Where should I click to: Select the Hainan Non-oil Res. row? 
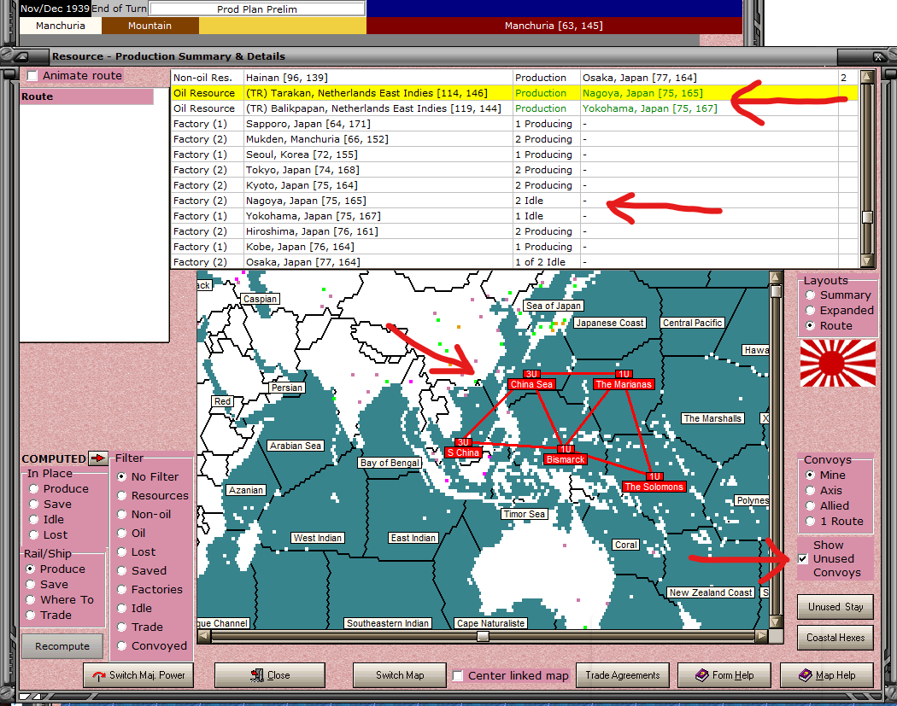tap(514, 78)
